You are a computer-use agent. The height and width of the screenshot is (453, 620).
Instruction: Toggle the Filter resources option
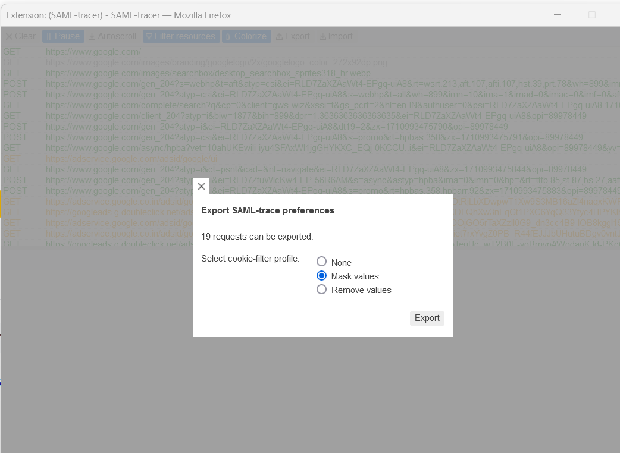[181, 36]
